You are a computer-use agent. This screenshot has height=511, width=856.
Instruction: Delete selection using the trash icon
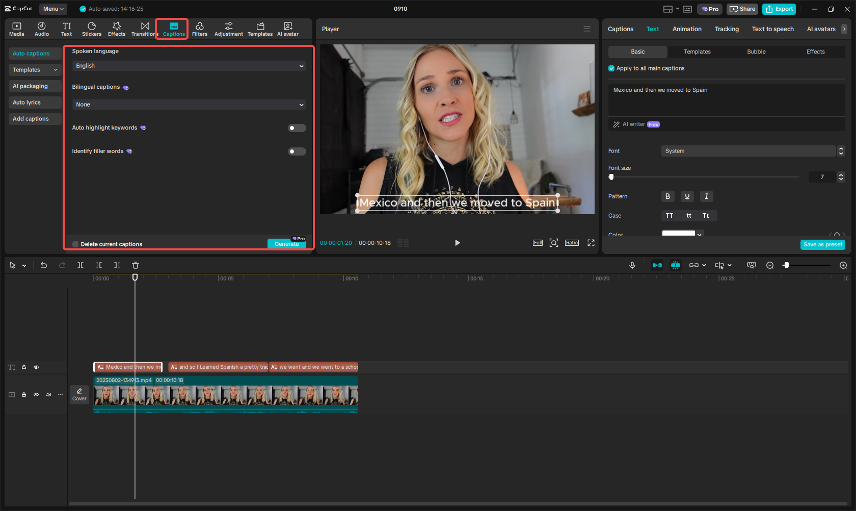click(x=135, y=265)
